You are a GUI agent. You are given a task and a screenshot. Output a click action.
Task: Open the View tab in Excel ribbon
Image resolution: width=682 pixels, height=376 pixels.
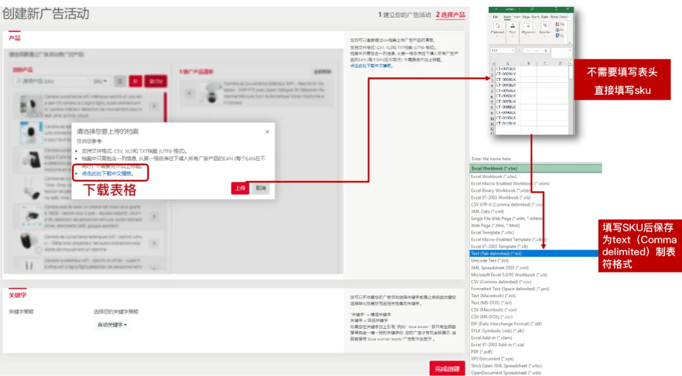point(564,17)
